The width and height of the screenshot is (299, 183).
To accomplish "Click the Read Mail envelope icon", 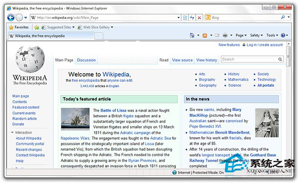I will pyautogui.click(x=217, y=35).
